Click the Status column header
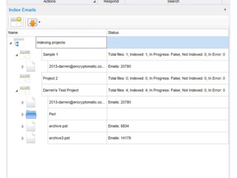Viewport: 237px width, 178px height. point(168,33)
